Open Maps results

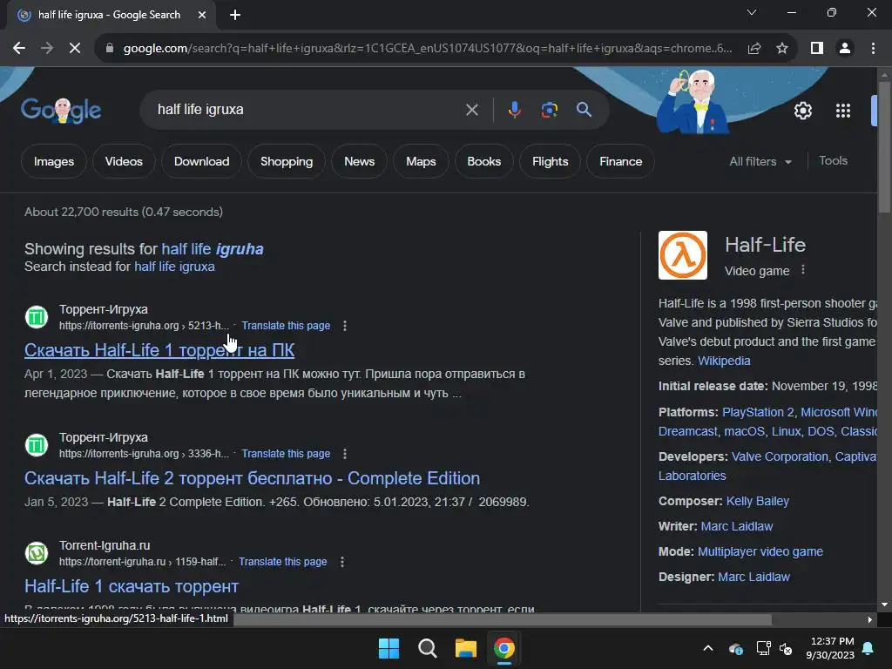pos(421,161)
